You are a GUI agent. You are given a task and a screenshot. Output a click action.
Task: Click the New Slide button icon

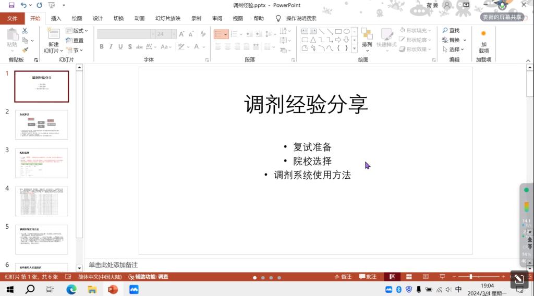(54, 34)
